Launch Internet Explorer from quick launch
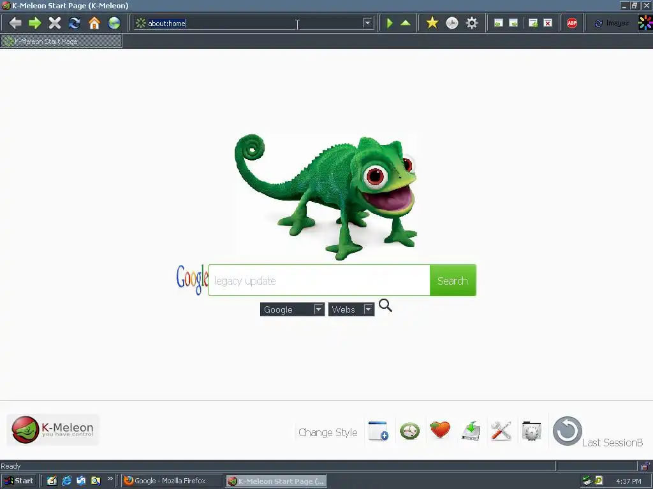653x489 pixels. click(66, 481)
